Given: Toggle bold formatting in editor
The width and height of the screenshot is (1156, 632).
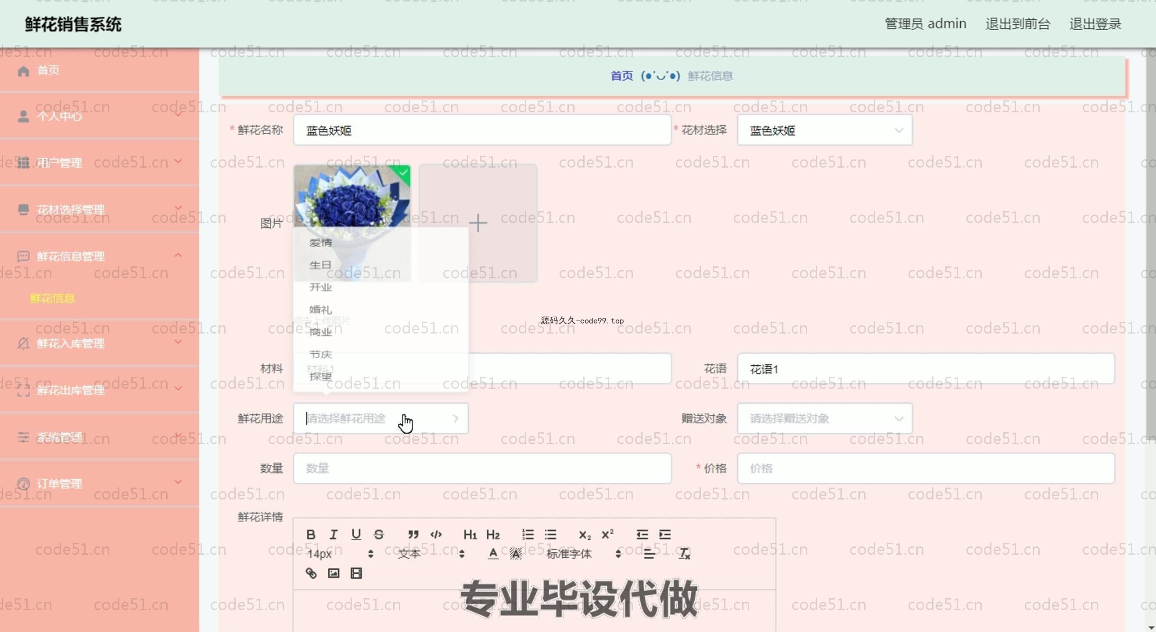Looking at the screenshot, I should click(x=311, y=534).
